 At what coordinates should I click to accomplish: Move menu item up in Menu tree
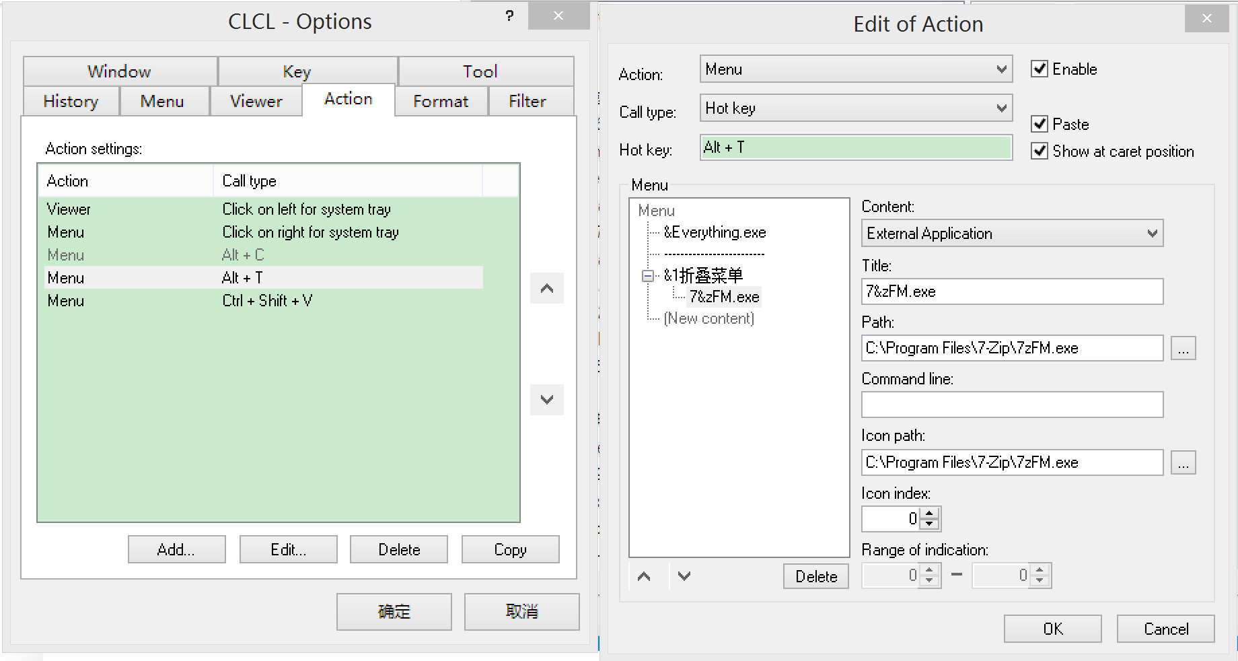tap(644, 576)
